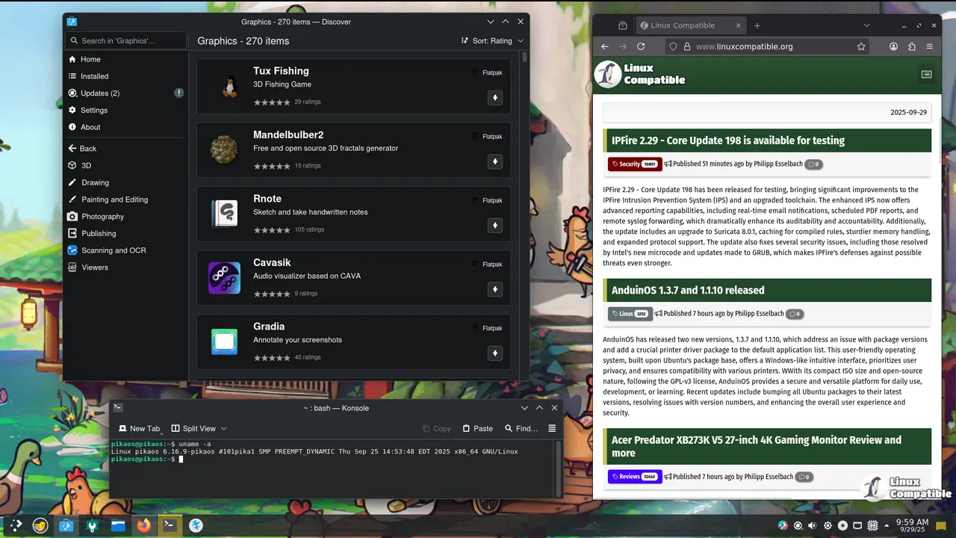Reload the Linux Compatible page

[640, 46]
